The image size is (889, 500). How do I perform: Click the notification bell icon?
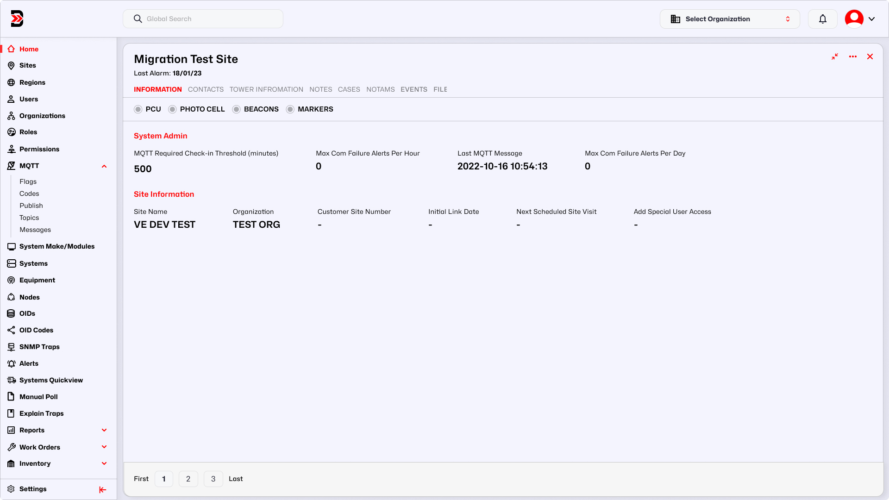[x=822, y=19]
